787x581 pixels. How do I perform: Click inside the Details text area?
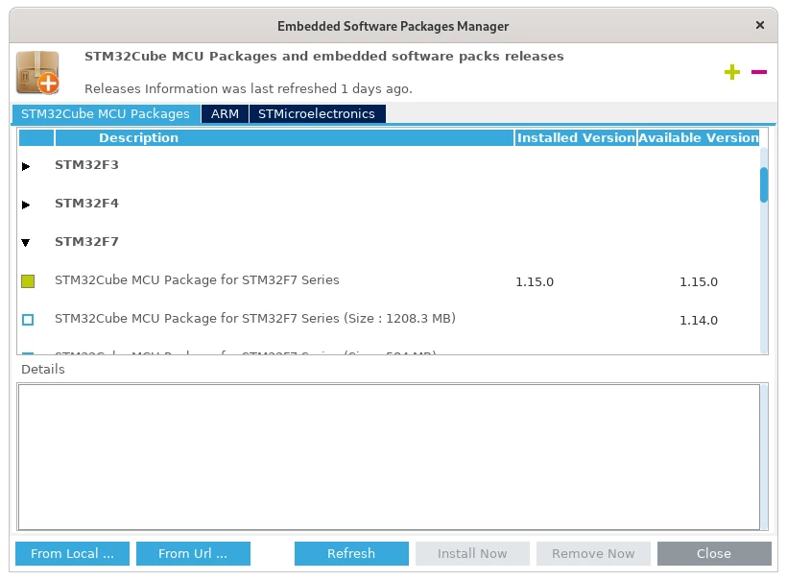(389, 457)
